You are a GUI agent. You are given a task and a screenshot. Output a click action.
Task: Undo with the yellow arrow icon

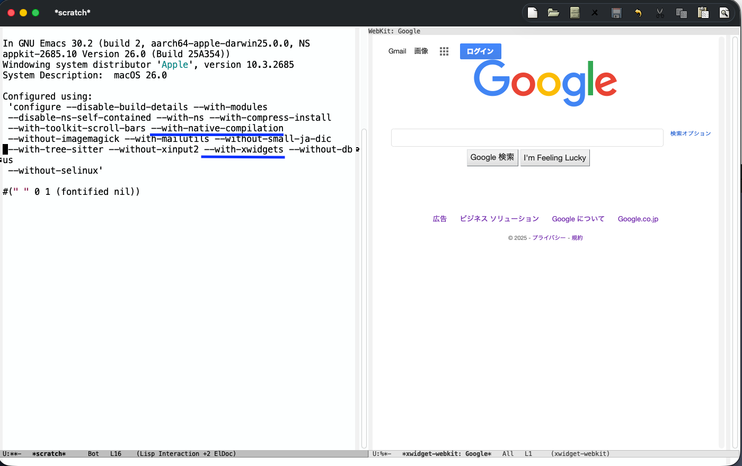click(638, 13)
